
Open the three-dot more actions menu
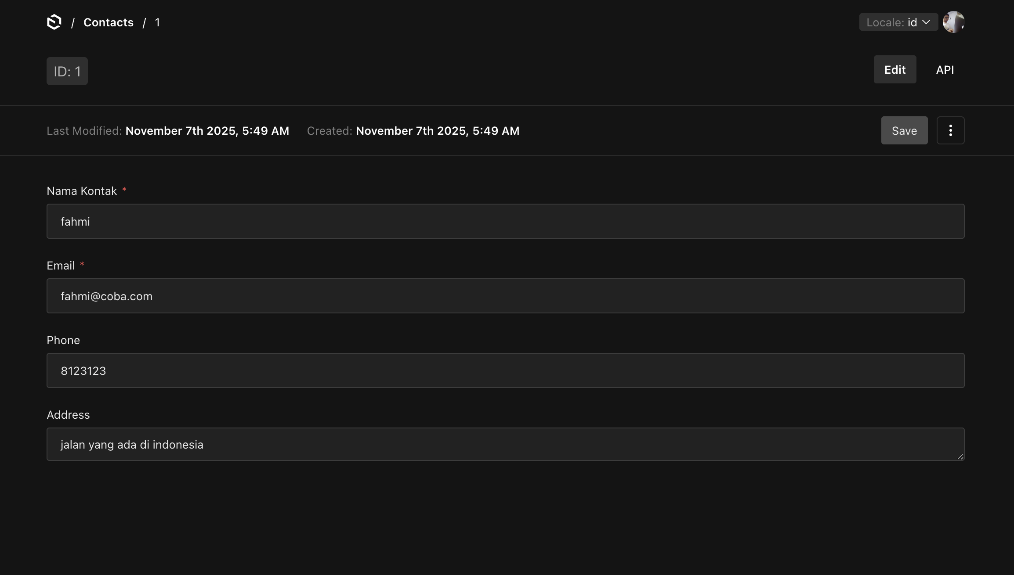click(x=950, y=130)
